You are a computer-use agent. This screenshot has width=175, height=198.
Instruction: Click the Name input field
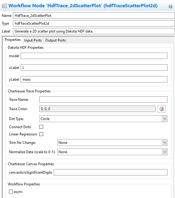pos(94,16)
